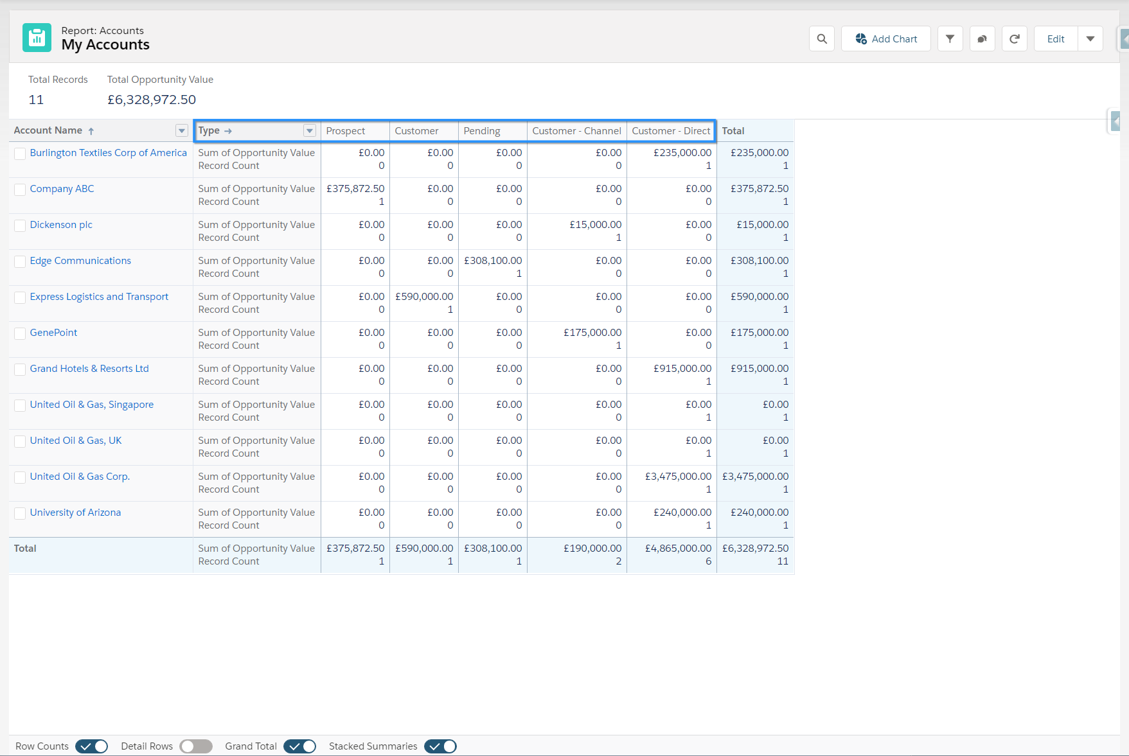Image resolution: width=1129 pixels, height=756 pixels.
Task: Click the Add Chart button
Action: [886, 39]
